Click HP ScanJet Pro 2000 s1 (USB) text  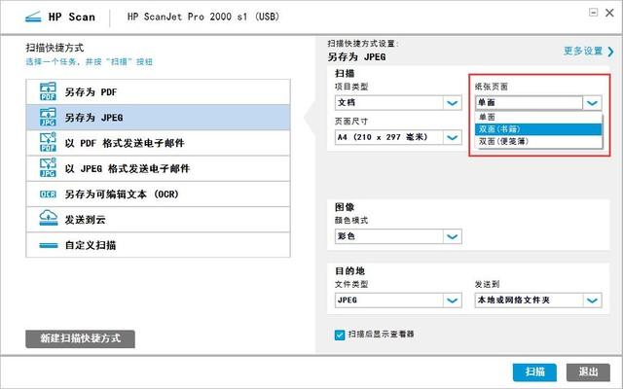203,17
